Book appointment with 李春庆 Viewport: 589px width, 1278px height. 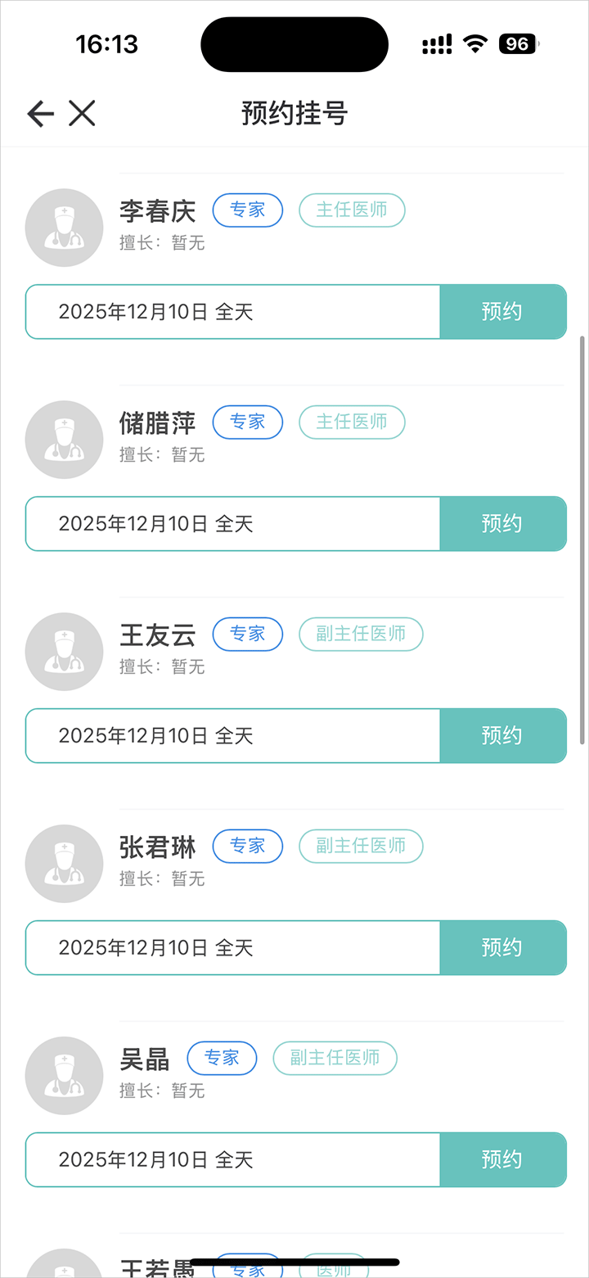pyautogui.click(x=502, y=312)
